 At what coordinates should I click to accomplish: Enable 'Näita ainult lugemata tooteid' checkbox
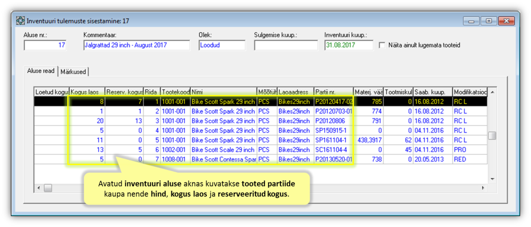click(x=382, y=45)
